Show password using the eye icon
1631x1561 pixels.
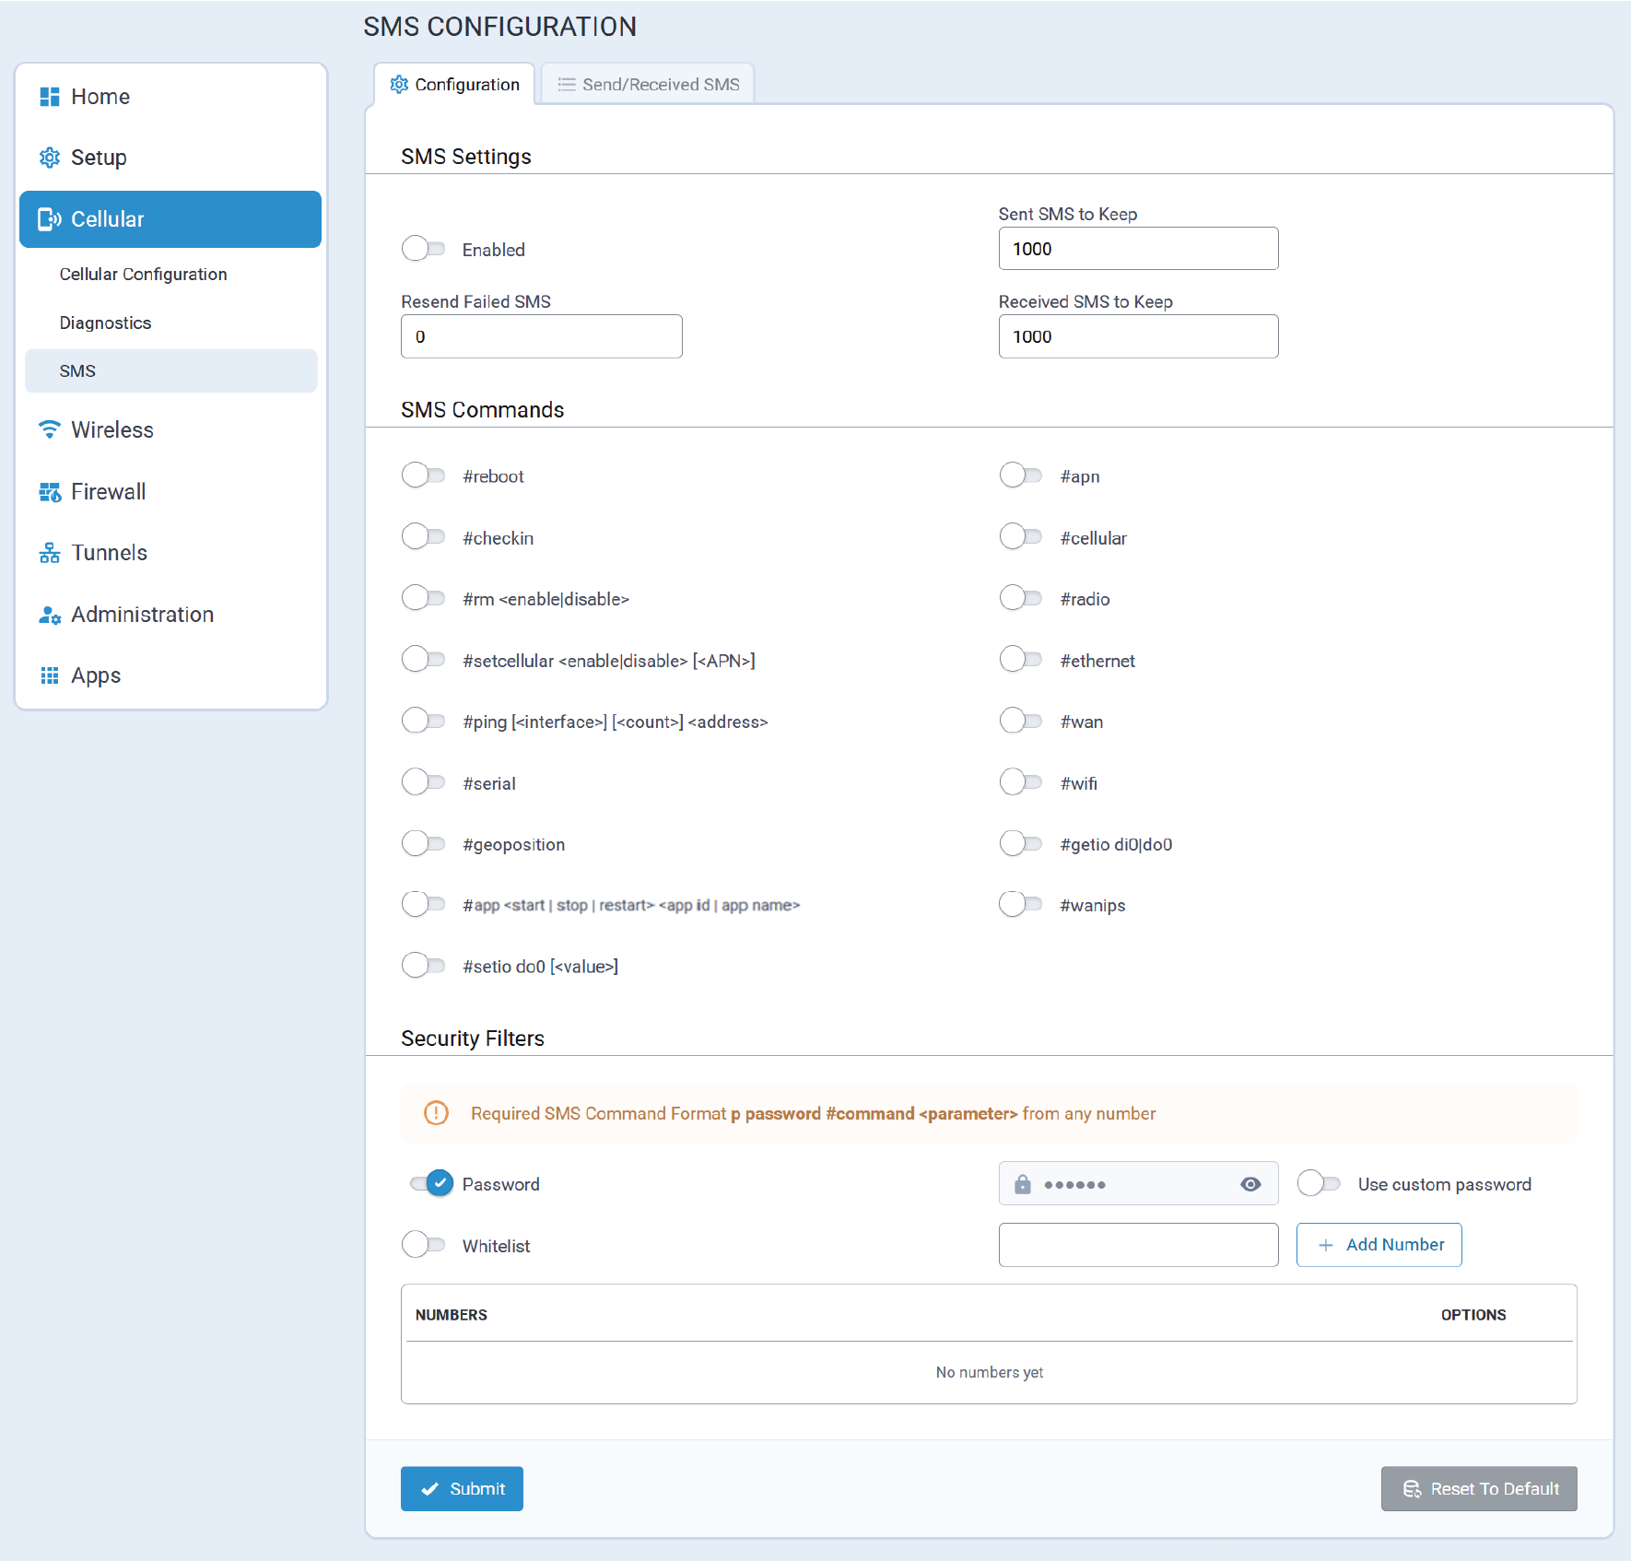pyautogui.click(x=1250, y=1184)
